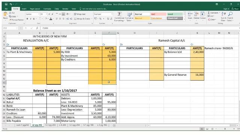Viewport: 240px width, 135px height.
Task: Click the Increase Indent icon
Action: click(71, 19)
